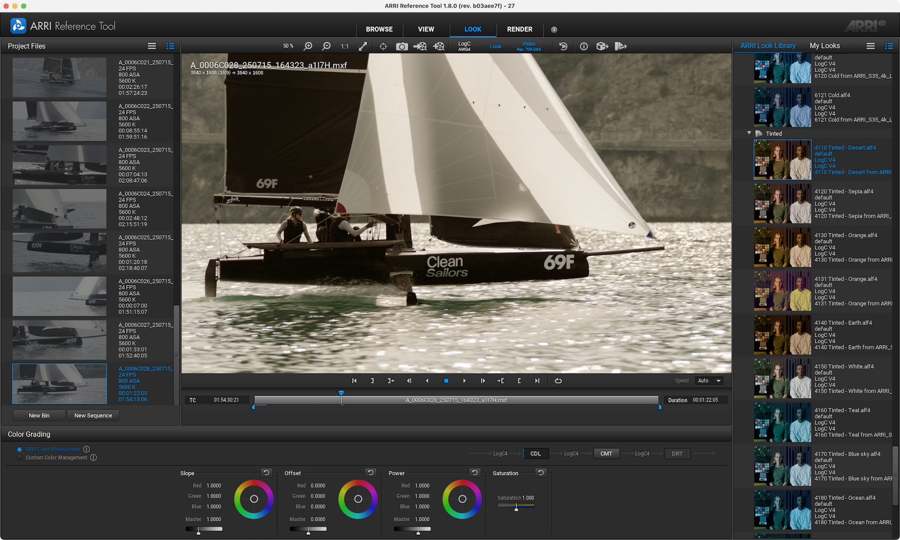Click the zoom in magnifier icon
Image resolution: width=900 pixels, height=540 pixels.
pyautogui.click(x=308, y=46)
